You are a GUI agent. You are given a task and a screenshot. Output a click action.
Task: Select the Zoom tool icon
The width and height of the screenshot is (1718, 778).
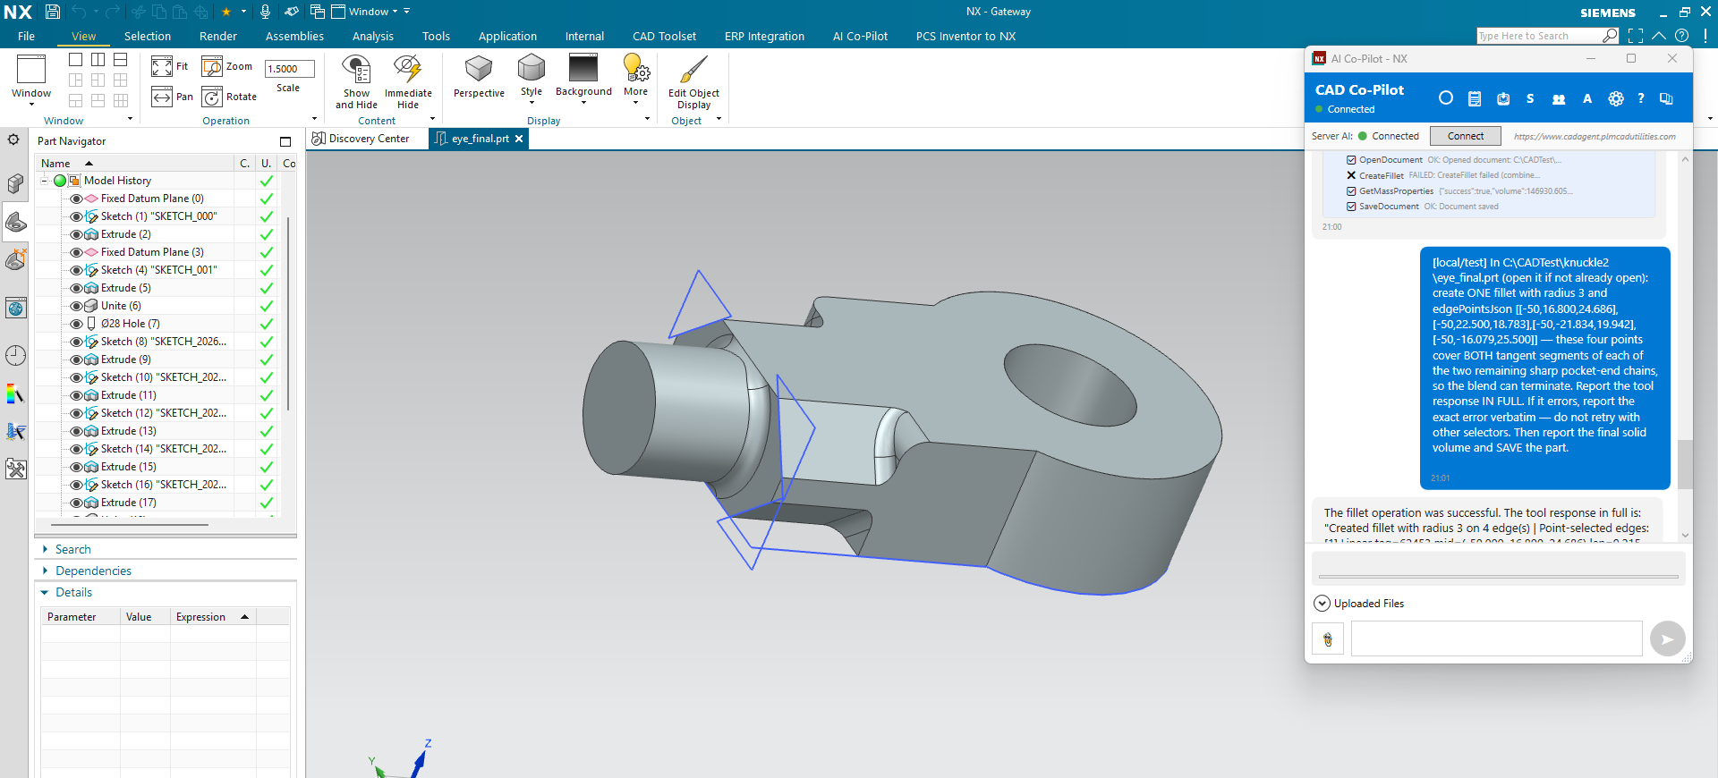pos(212,67)
